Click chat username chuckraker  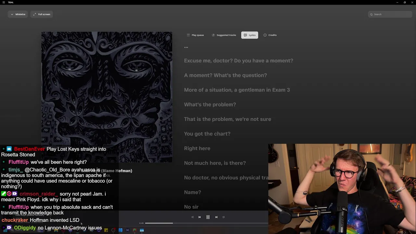[15, 220]
